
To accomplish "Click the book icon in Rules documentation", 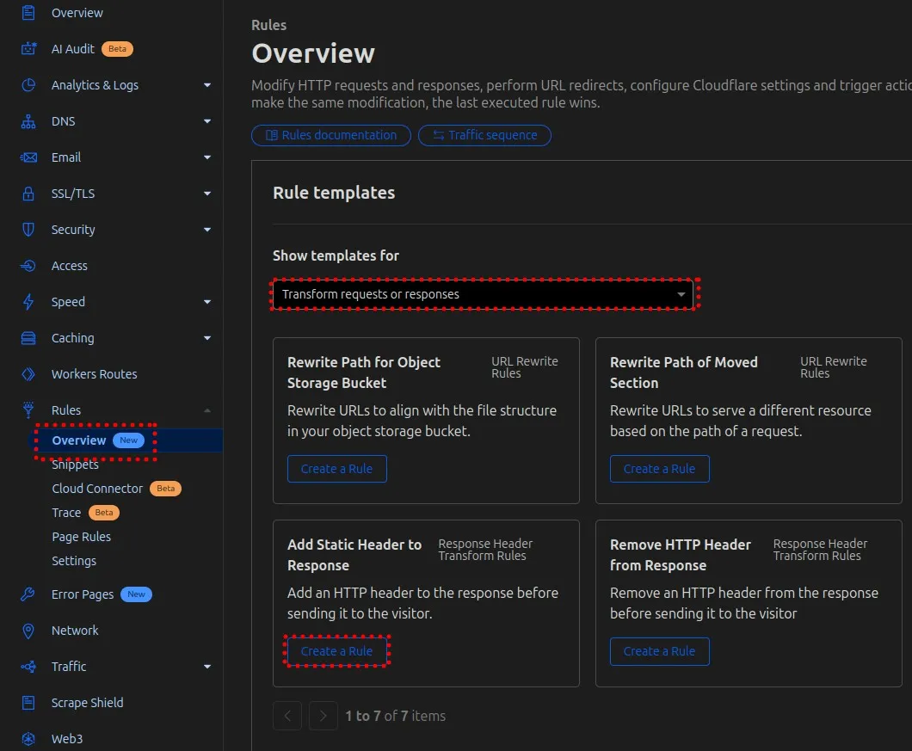I will pos(272,135).
